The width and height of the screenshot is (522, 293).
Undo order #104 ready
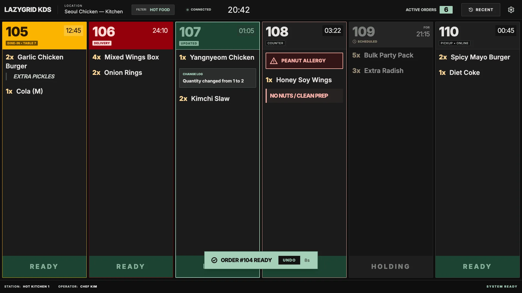tap(289, 260)
